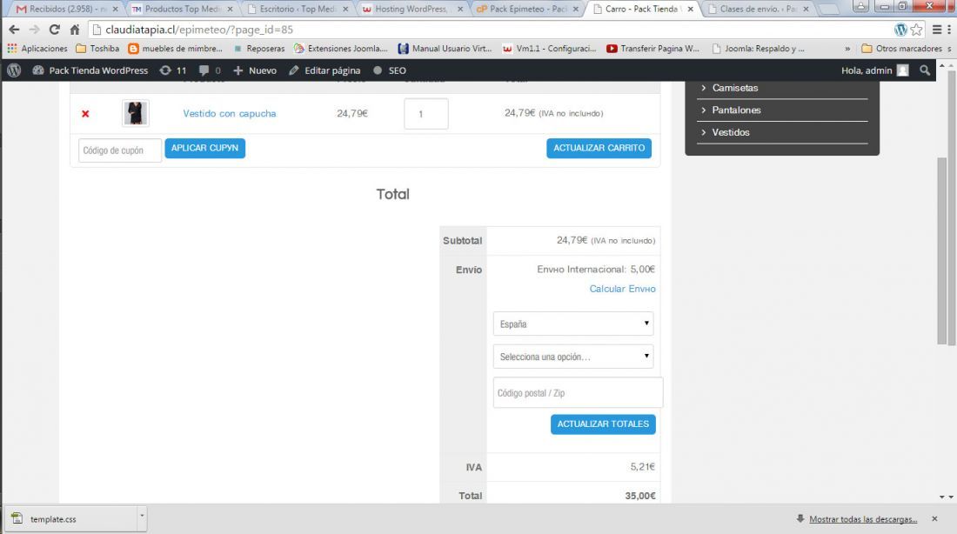Open the WordPress logo admin menu
The height and width of the screenshot is (534, 957).
pos(14,70)
